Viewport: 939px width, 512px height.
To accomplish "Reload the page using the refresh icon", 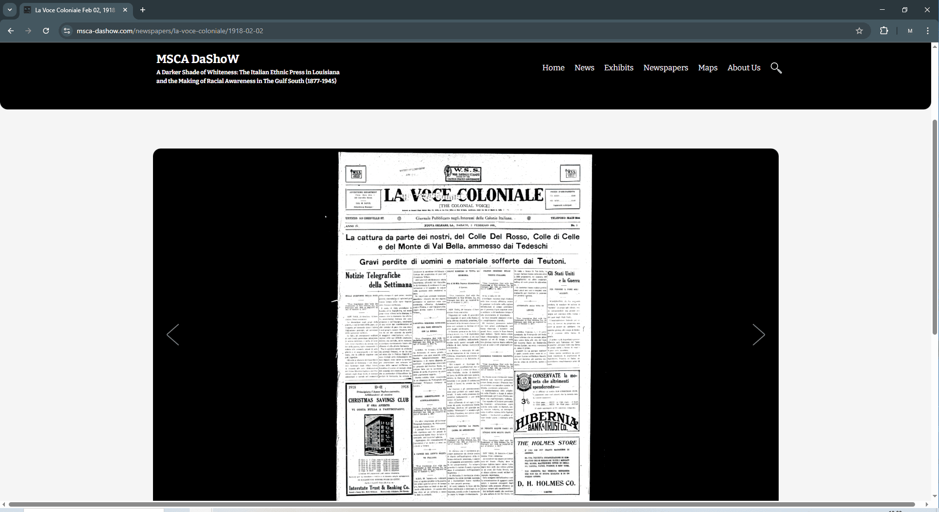I will (x=46, y=31).
